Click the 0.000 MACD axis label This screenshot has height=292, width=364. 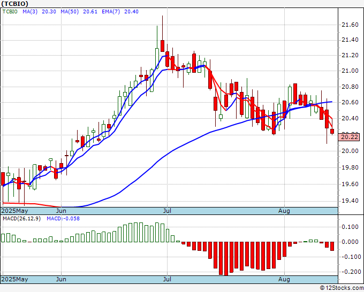click(350, 242)
